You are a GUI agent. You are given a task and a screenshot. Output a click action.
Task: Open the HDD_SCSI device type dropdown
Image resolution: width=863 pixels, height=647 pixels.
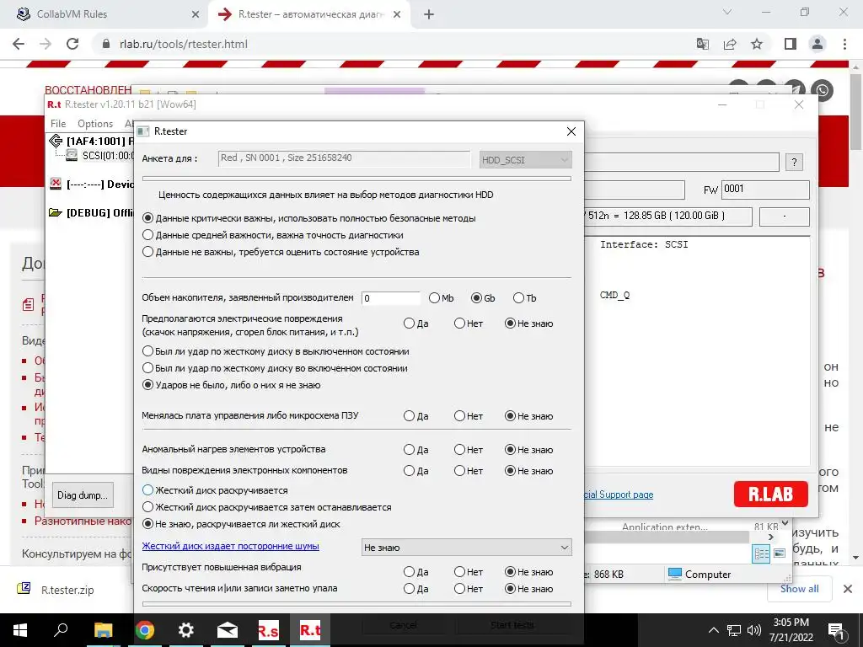[526, 159]
